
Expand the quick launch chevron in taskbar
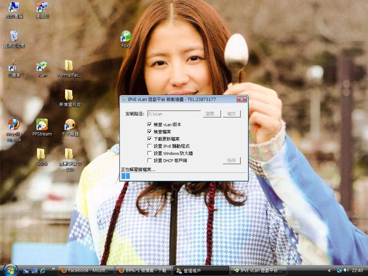click(54, 269)
